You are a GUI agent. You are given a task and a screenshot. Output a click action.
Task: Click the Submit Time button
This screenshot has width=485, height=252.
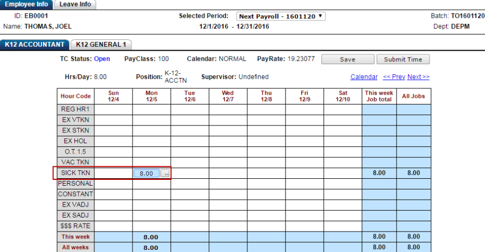click(403, 59)
